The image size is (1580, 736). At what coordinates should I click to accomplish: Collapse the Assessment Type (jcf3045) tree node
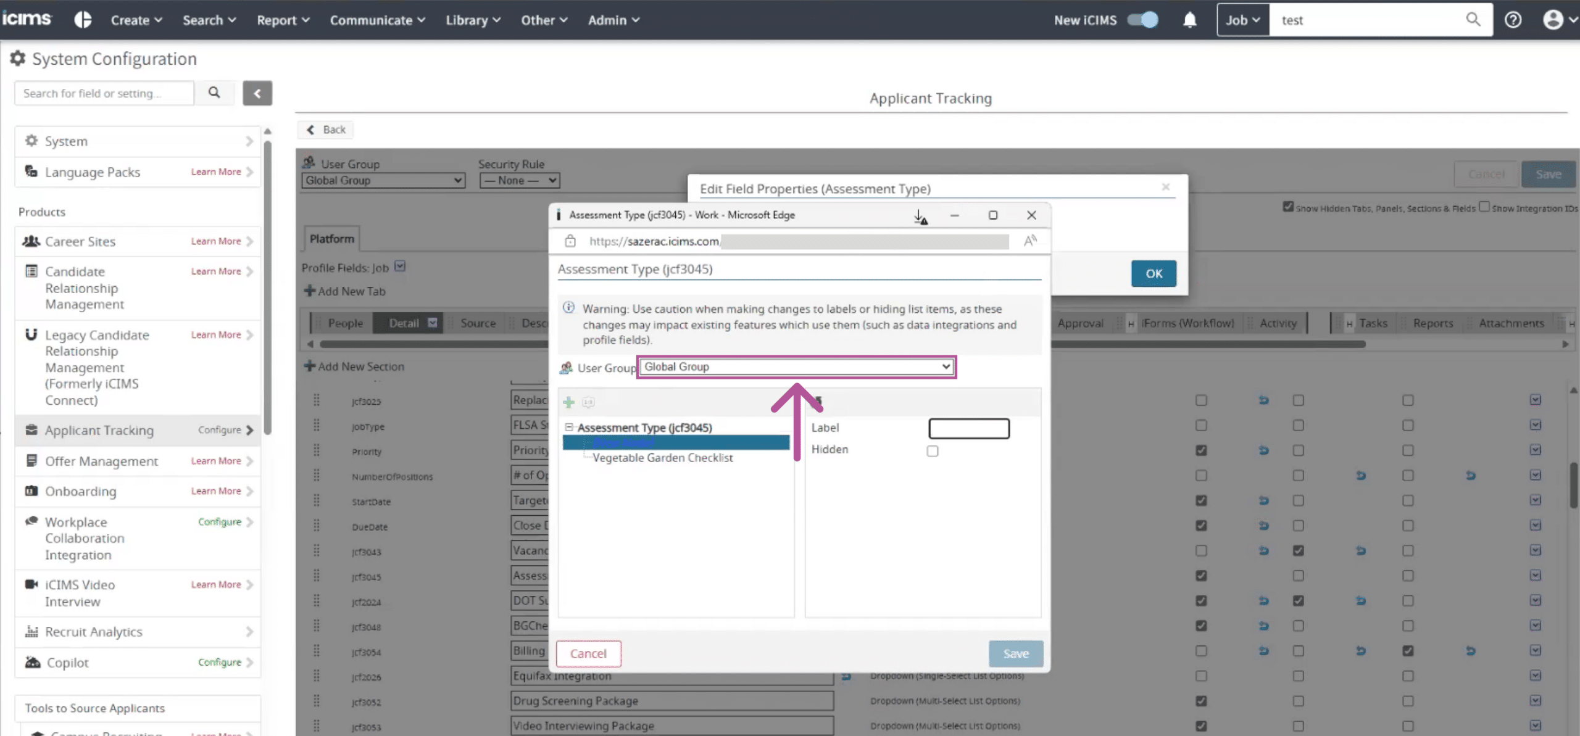[569, 427]
